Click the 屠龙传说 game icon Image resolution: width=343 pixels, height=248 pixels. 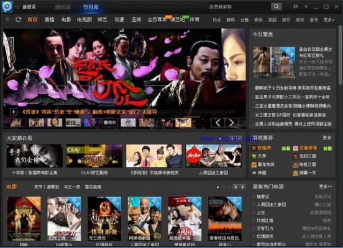254,164
